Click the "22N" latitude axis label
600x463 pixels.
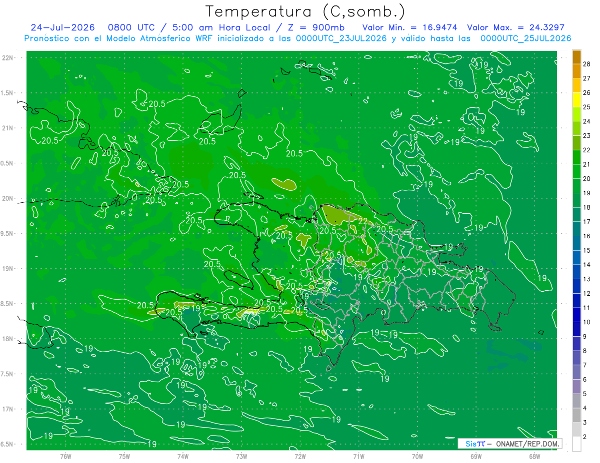click(8, 58)
